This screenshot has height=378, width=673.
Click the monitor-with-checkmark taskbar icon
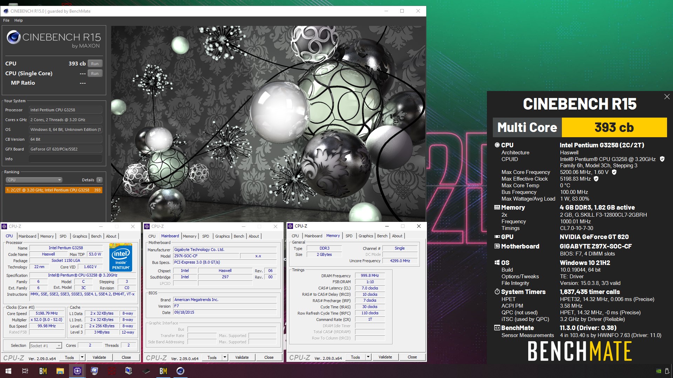click(x=95, y=371)
